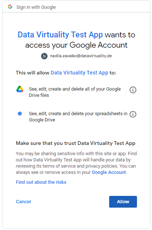This screenshot has height=230, width=152.
Task: Click 'access your Google Account' title text
Action: point(76,45)
